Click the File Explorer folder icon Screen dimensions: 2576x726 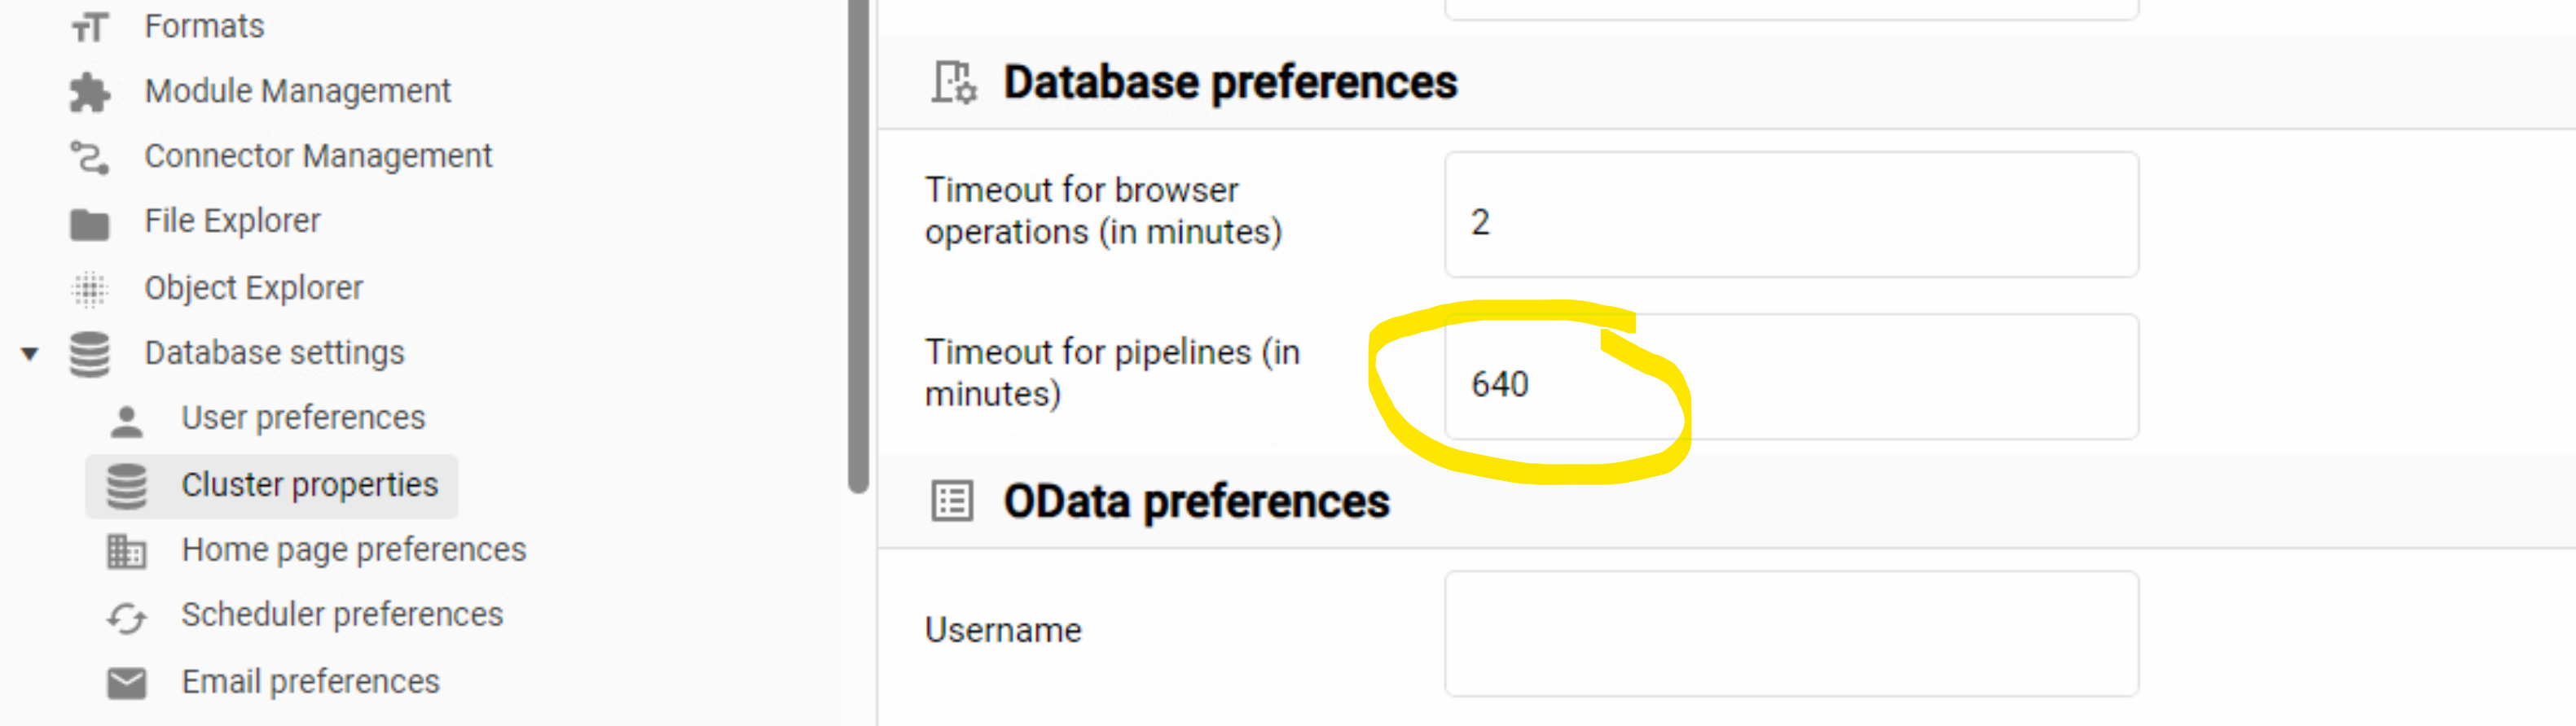89,223
